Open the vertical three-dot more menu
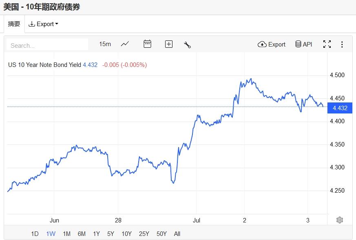 tap(342, 44)
